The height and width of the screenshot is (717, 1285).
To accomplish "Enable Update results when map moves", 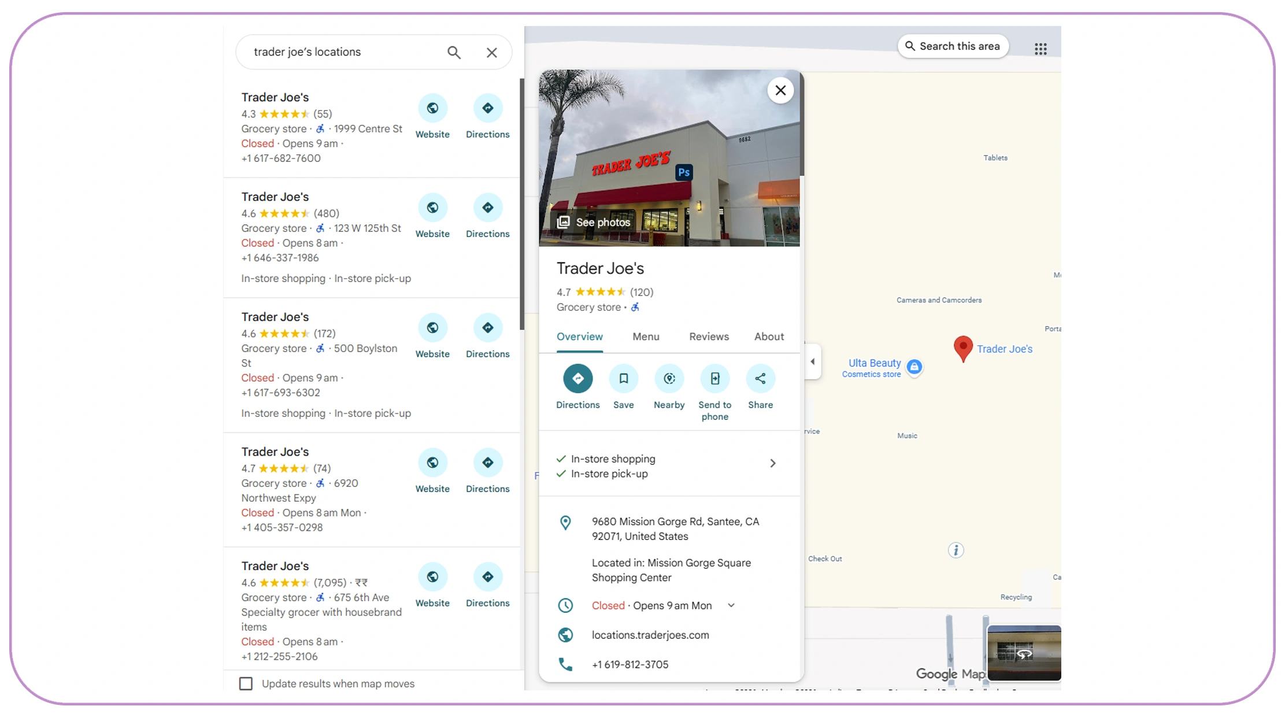I will click(x=246, y=683).
